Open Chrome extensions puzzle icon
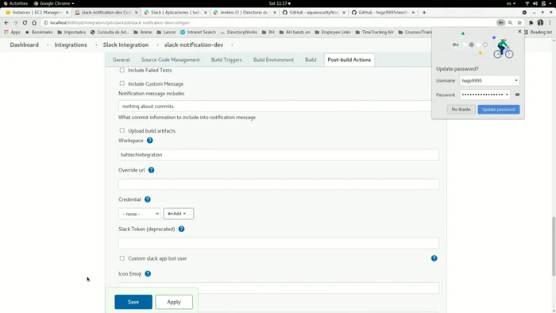This screenshot has width=556, height=313. 531,23
